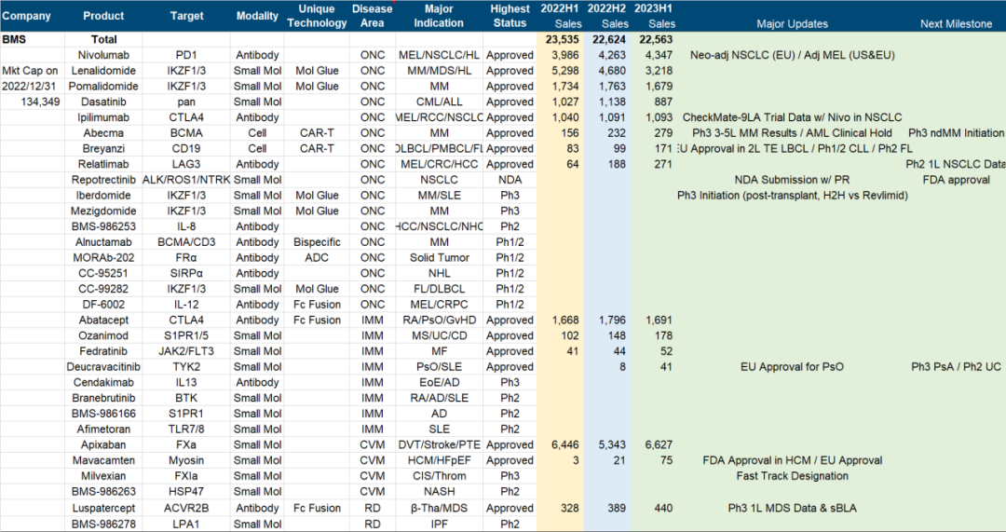Select the 2022H2 Sales header
The height and width of the screenshot is (532, 1006).
pyautogui.click(x=607, y=16)
